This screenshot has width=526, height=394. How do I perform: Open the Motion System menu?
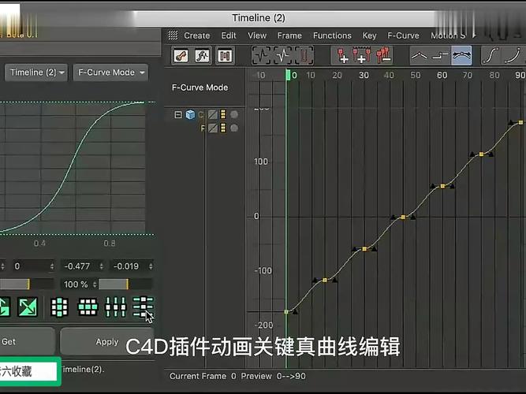[449, 35]
